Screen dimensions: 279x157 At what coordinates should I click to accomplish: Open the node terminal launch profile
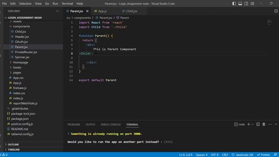point(239,124)
